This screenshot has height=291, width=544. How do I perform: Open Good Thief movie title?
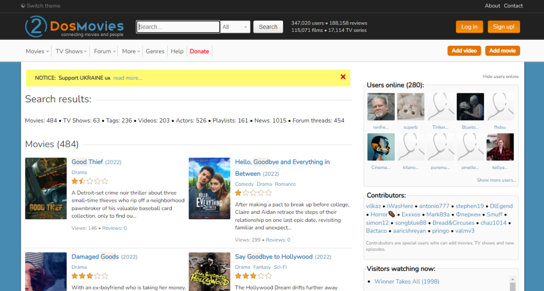87,162
